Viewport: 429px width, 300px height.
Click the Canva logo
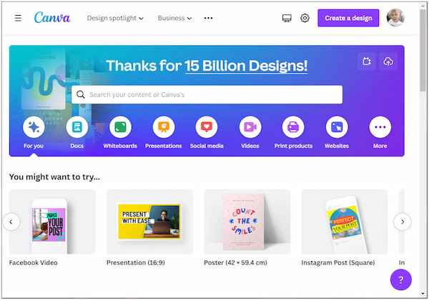point(52,18)
